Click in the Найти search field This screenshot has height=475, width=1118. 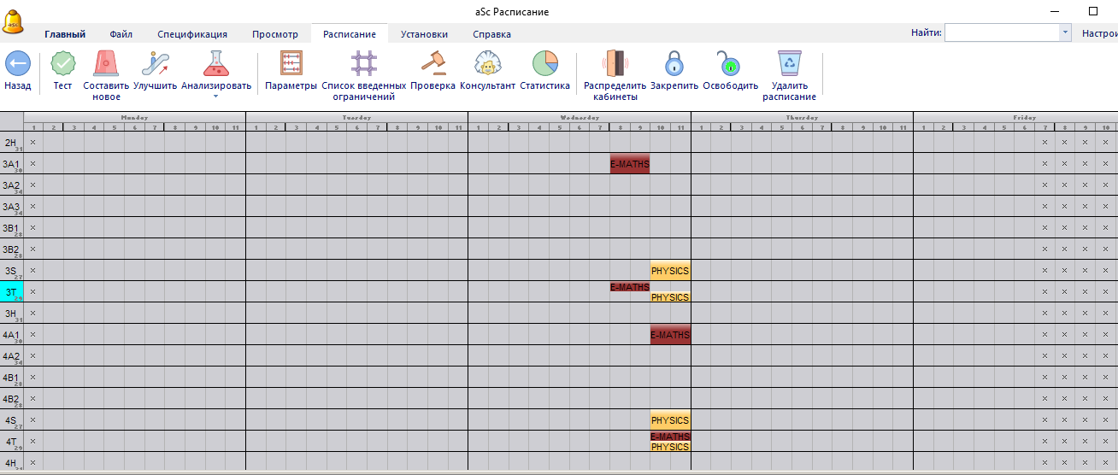coord(1001,33)
